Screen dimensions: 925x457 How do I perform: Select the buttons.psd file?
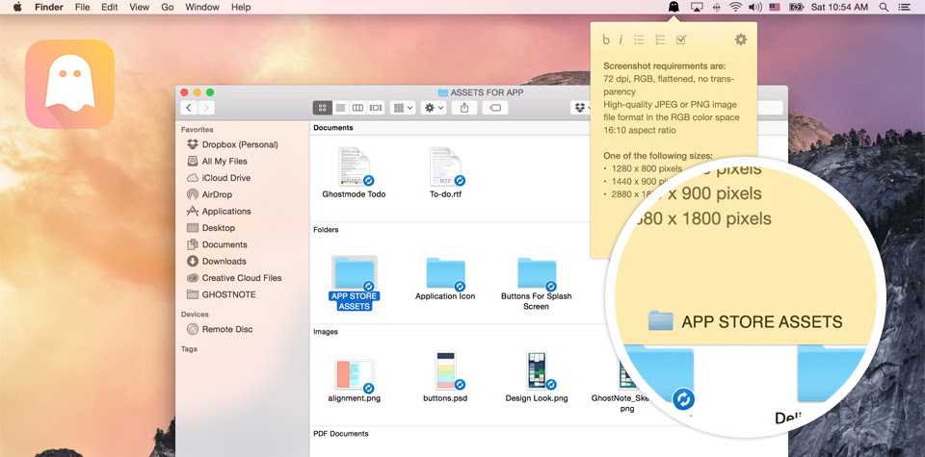(445, 377)
